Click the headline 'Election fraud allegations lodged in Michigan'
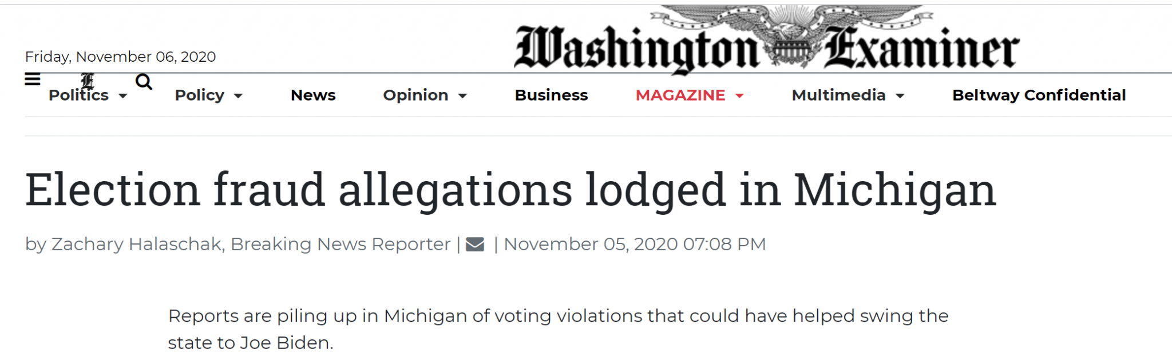This screenshot has width=1172, height=364. click(x=510, y=190)
